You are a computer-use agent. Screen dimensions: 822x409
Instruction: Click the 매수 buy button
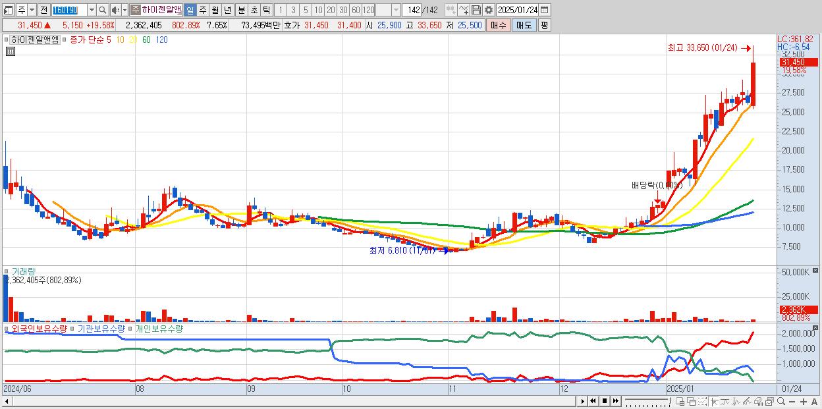(x=499, y=25)
